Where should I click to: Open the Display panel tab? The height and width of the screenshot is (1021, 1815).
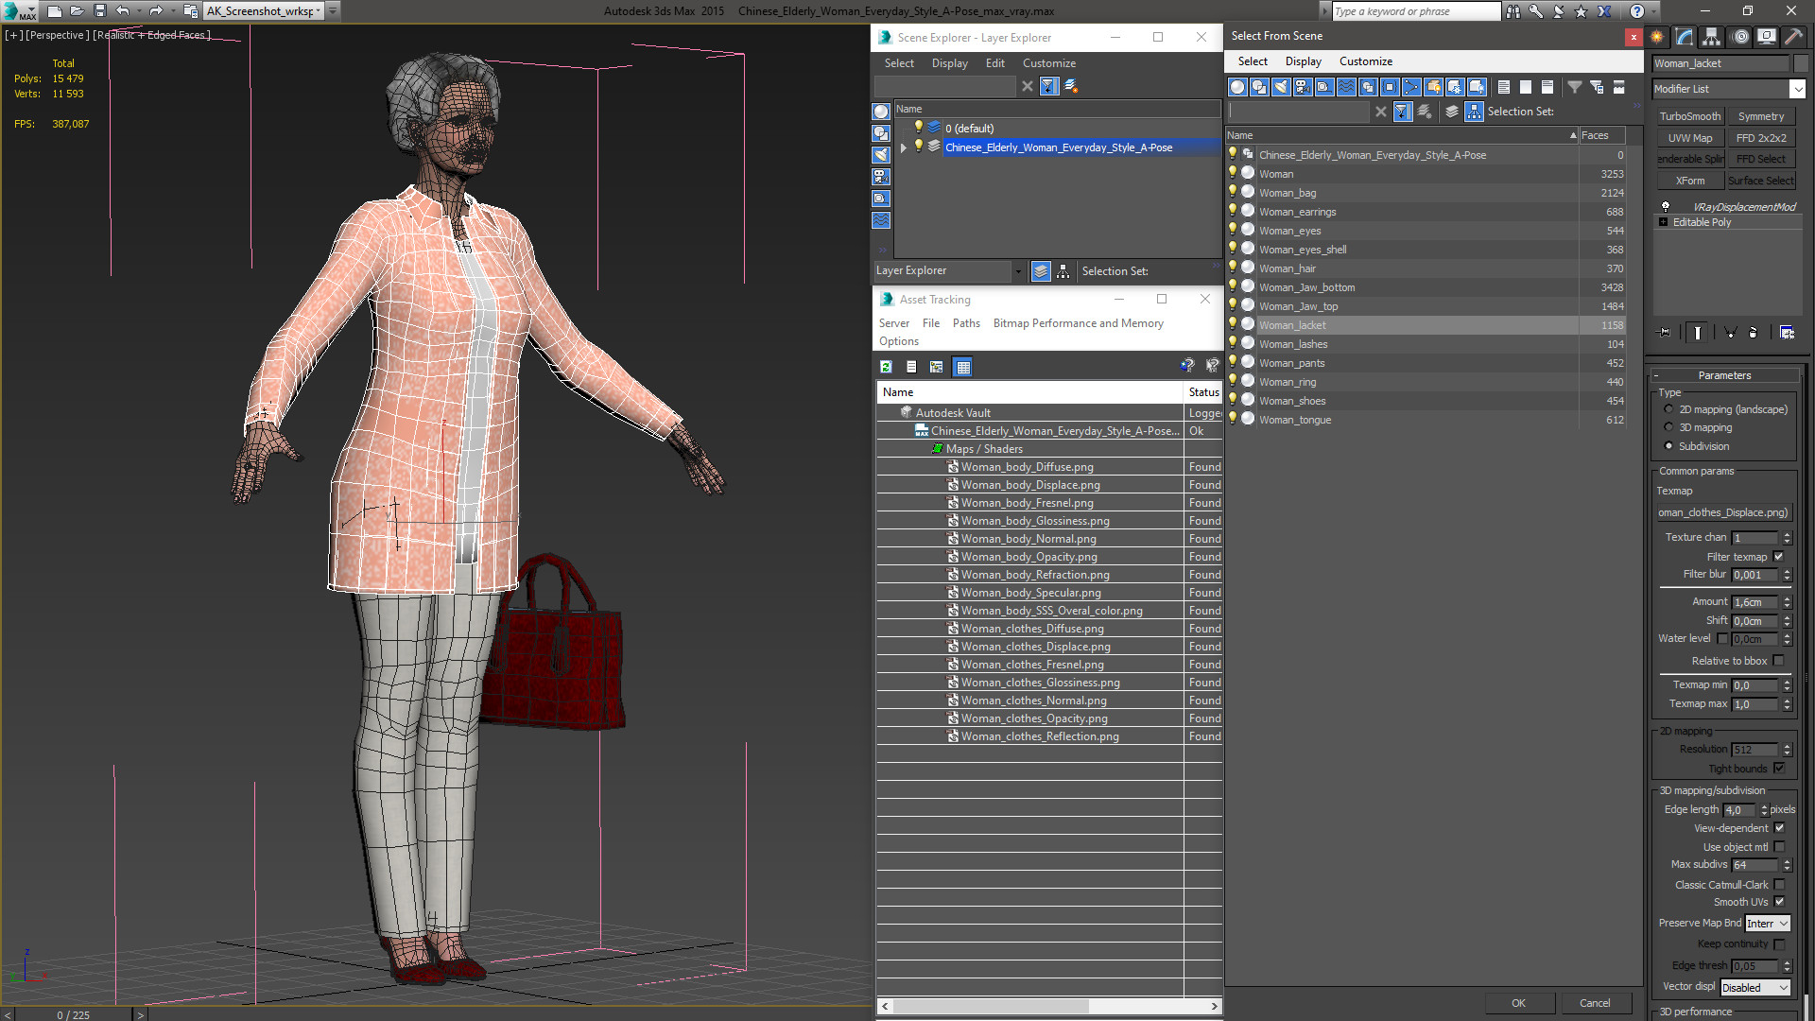[x=1766, y=37]
